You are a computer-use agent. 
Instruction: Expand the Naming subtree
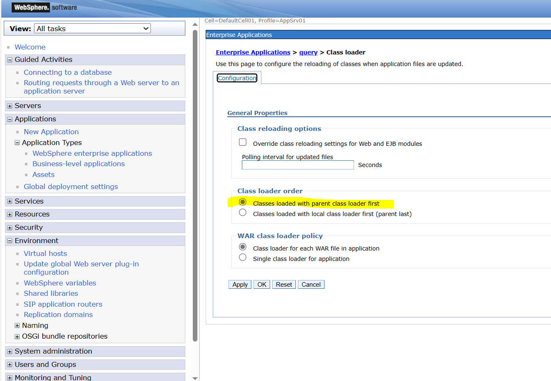(x=17, y=326)
